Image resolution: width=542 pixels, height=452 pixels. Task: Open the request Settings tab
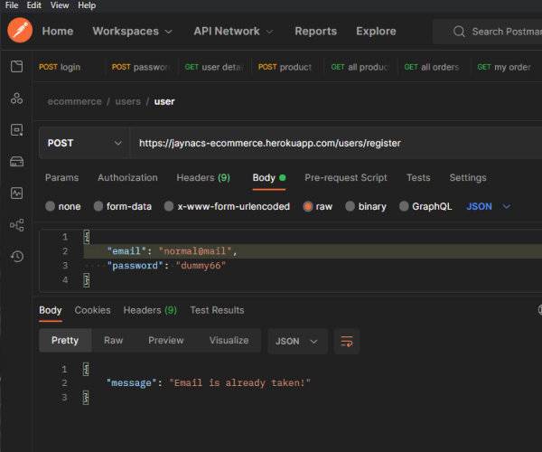[x=468, y=177]
